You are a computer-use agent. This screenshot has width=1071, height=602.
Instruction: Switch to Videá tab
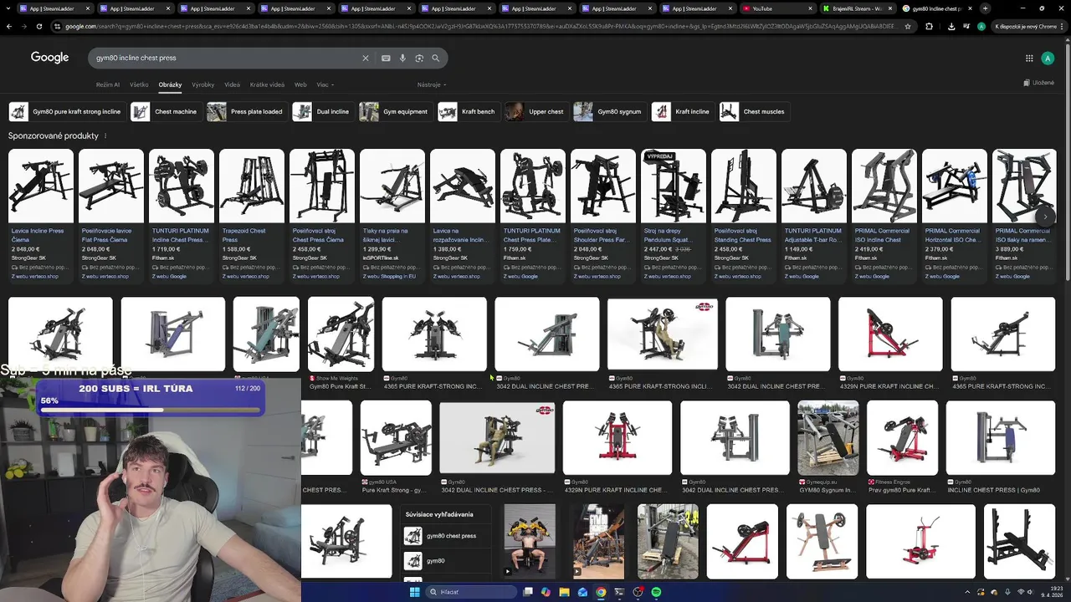click(x=232, y=84)
